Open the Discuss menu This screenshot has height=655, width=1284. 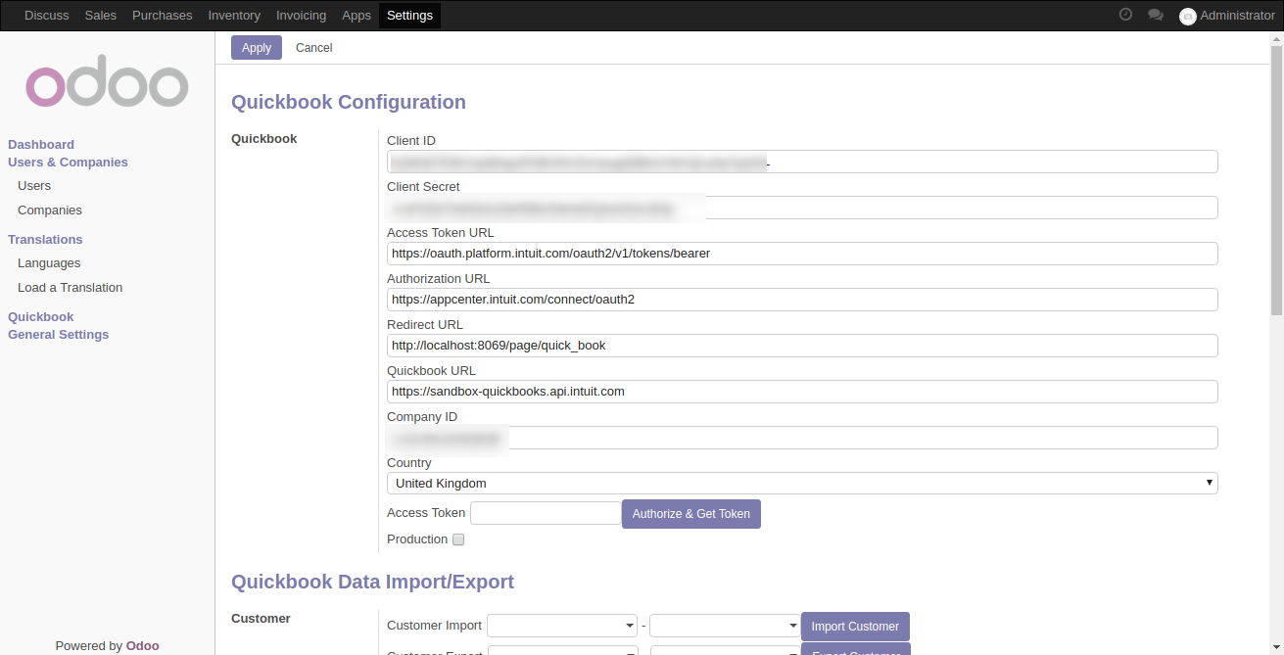click(x=47, y=15)
